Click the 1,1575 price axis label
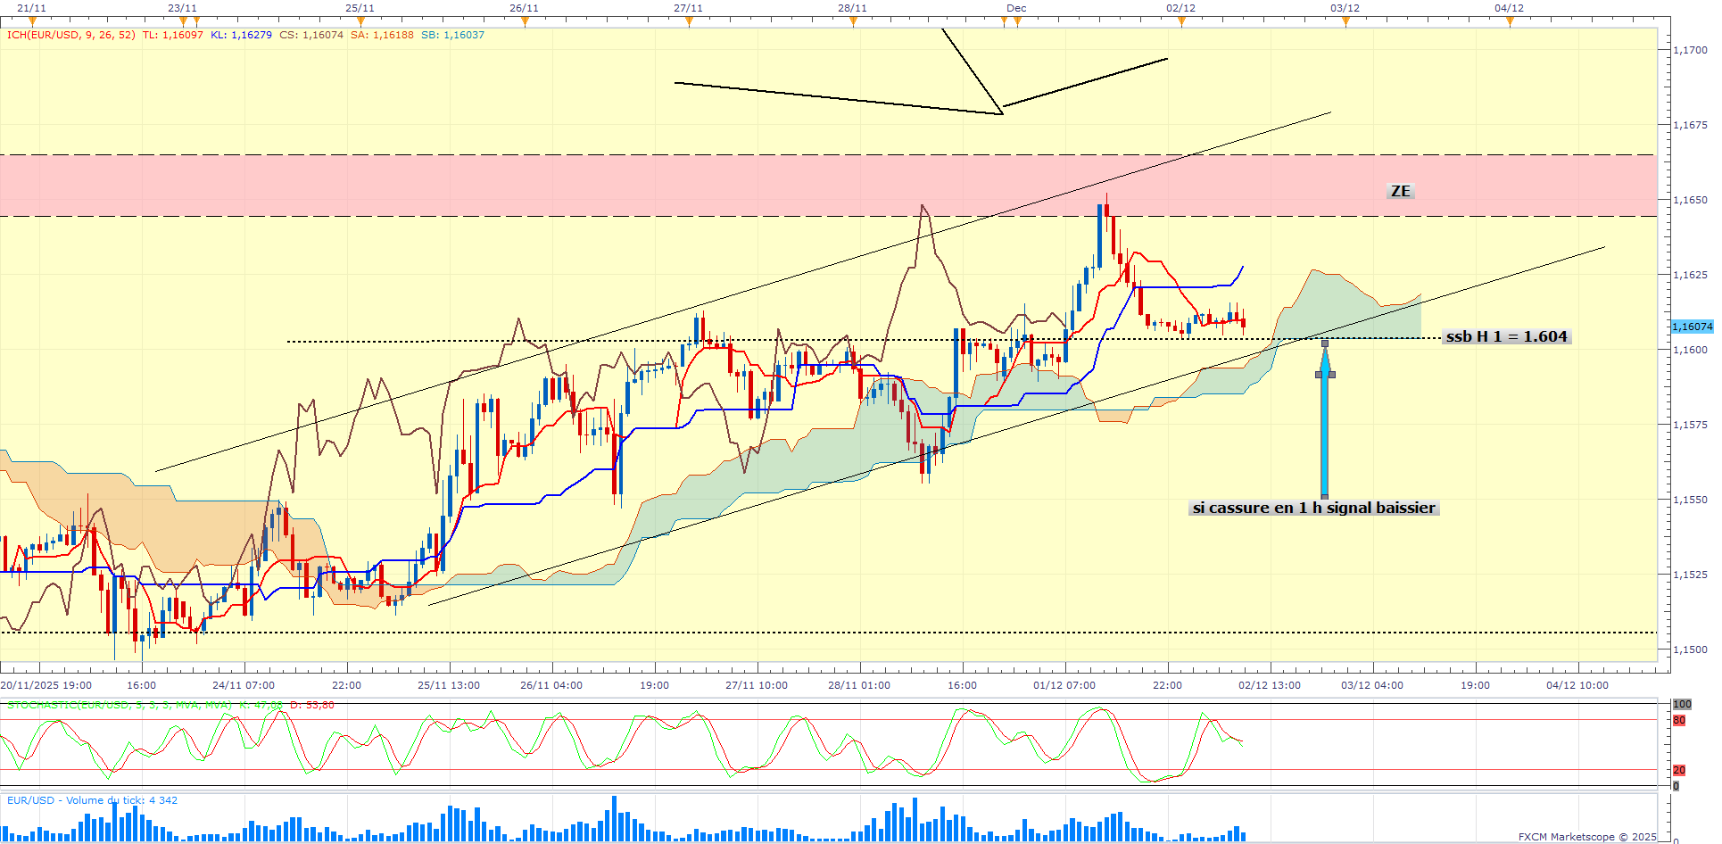This screenshot has width=1722, height=844. pos(1691,425)
